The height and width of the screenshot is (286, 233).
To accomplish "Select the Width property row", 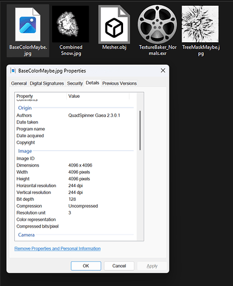I will click(x=76, y=172).
